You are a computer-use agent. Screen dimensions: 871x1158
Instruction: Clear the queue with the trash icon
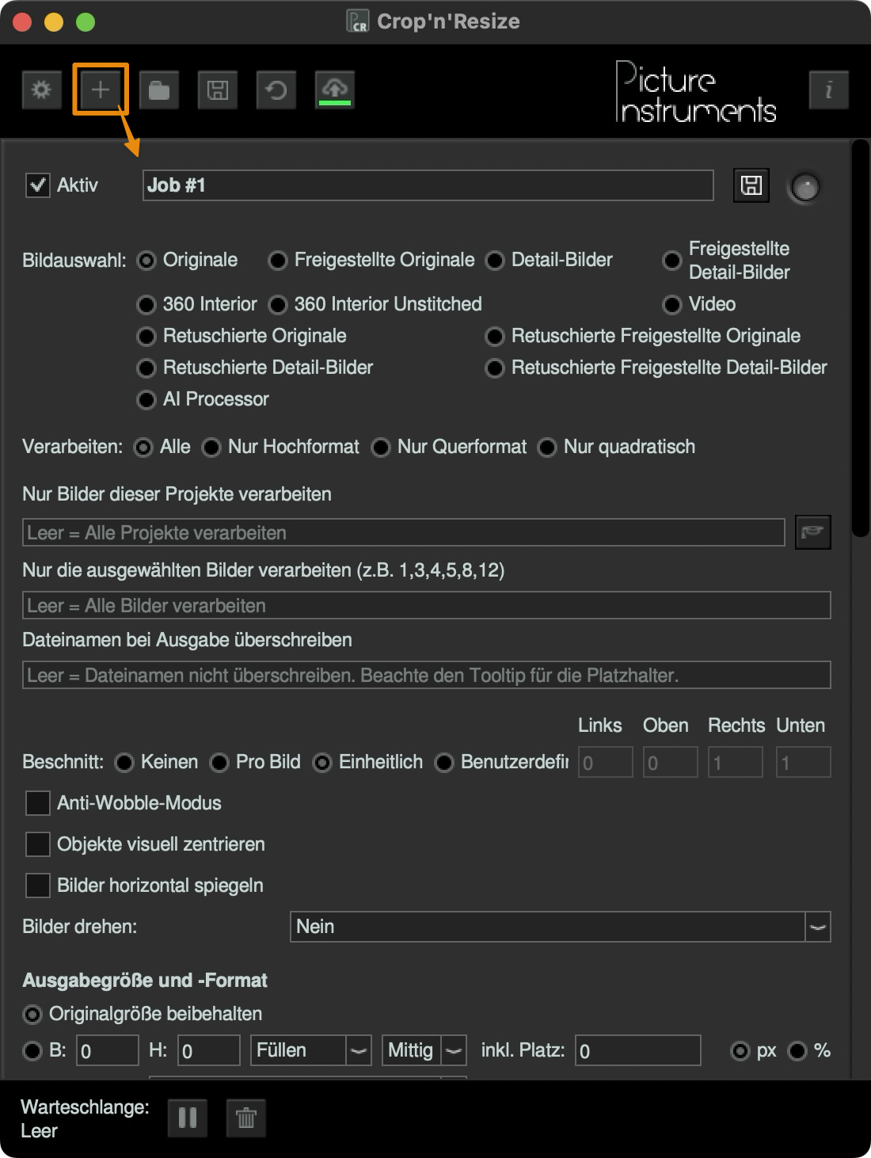tap(245, 1118)
